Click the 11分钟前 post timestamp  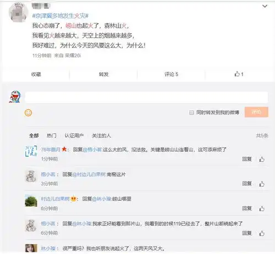point(42,56)
